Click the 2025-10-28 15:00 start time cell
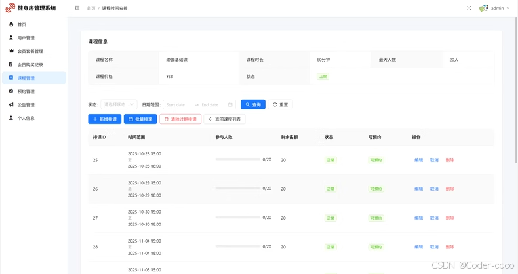The height and width of the screenshot is (274, 518). [144, 154]
